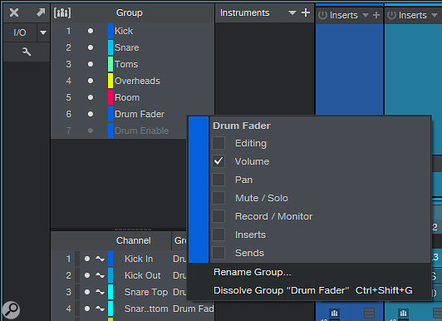Click the automation wave icon for Snar..ttom
Screen dimensions: 442x321
click(100, 309)
